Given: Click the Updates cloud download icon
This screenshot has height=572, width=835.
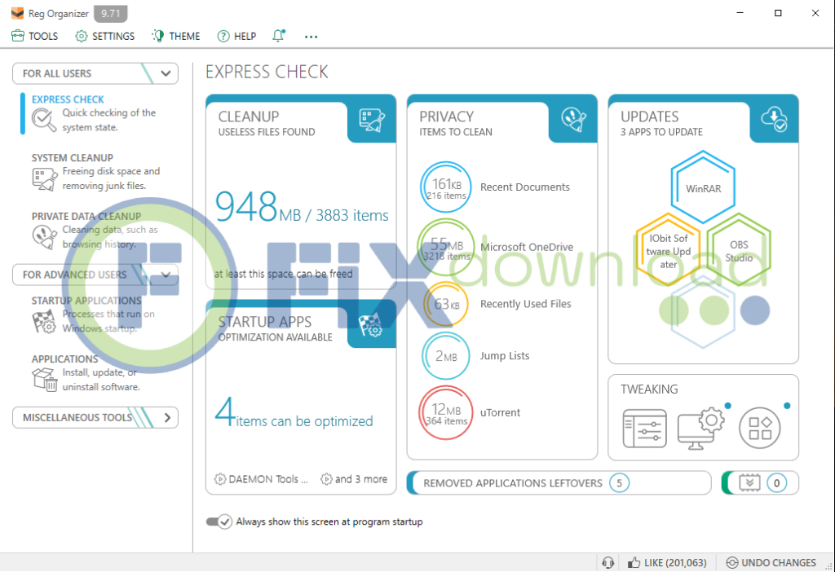Looking at the screenshot, I should [x=774, y=119].
